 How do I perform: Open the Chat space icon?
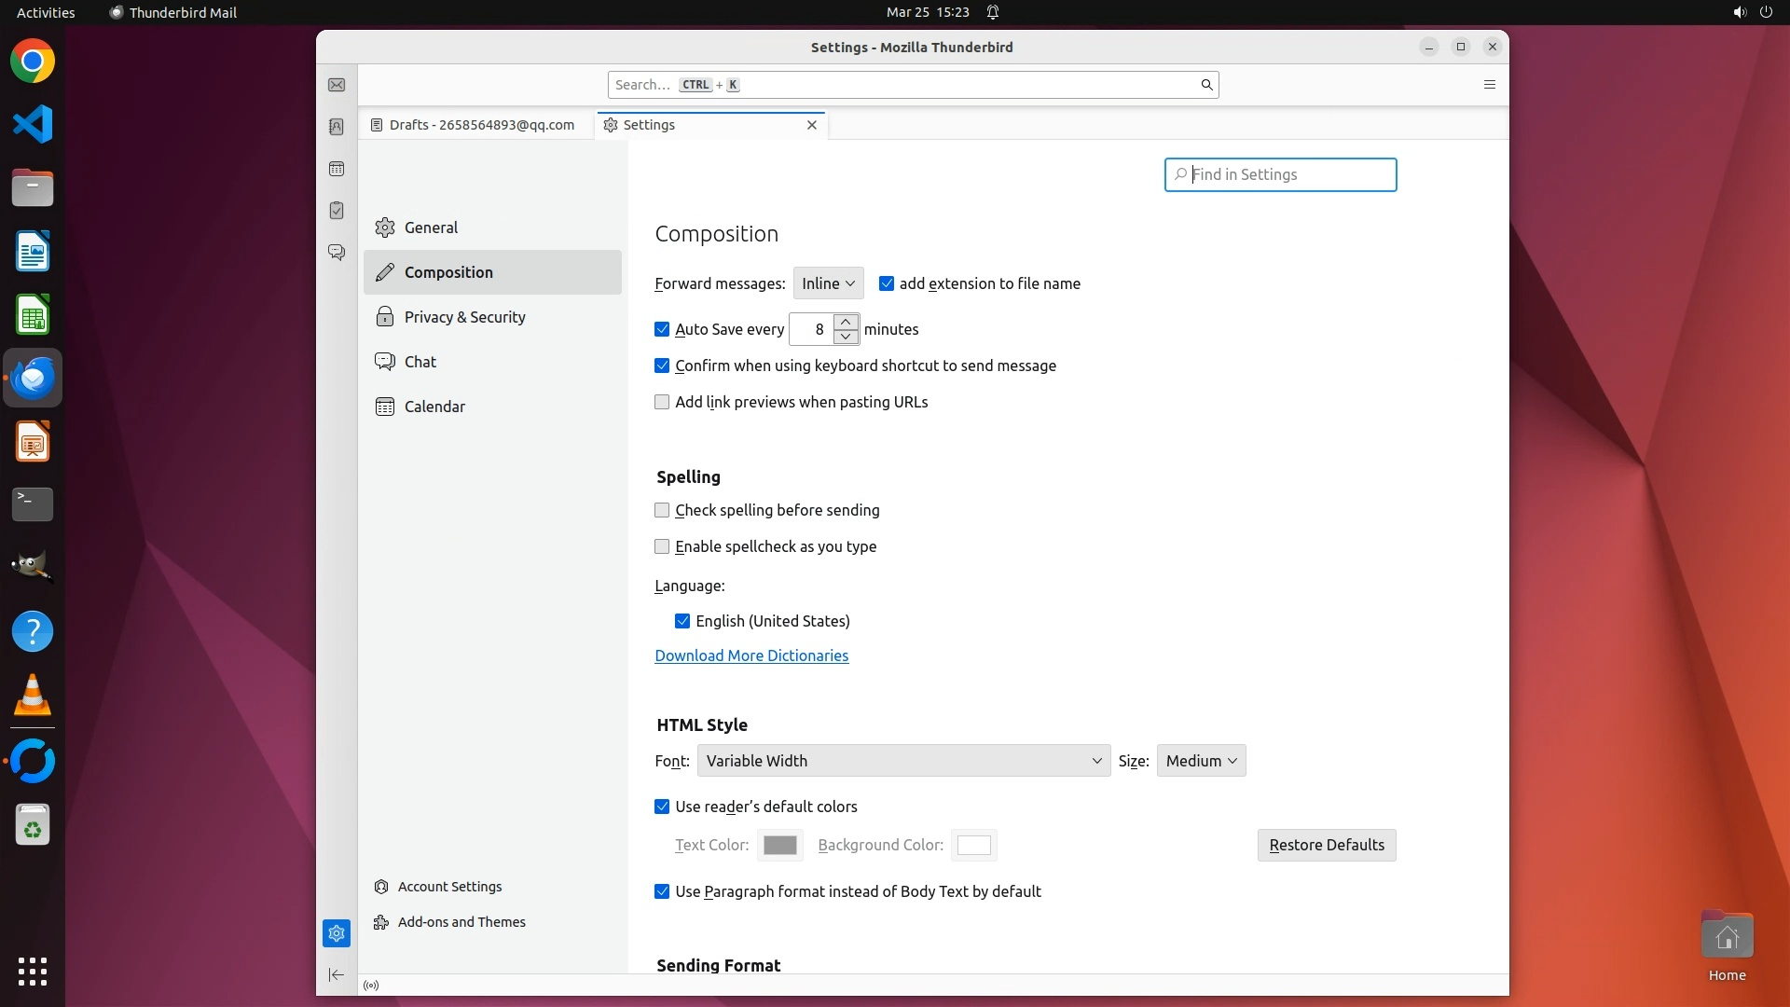[337, 253]
